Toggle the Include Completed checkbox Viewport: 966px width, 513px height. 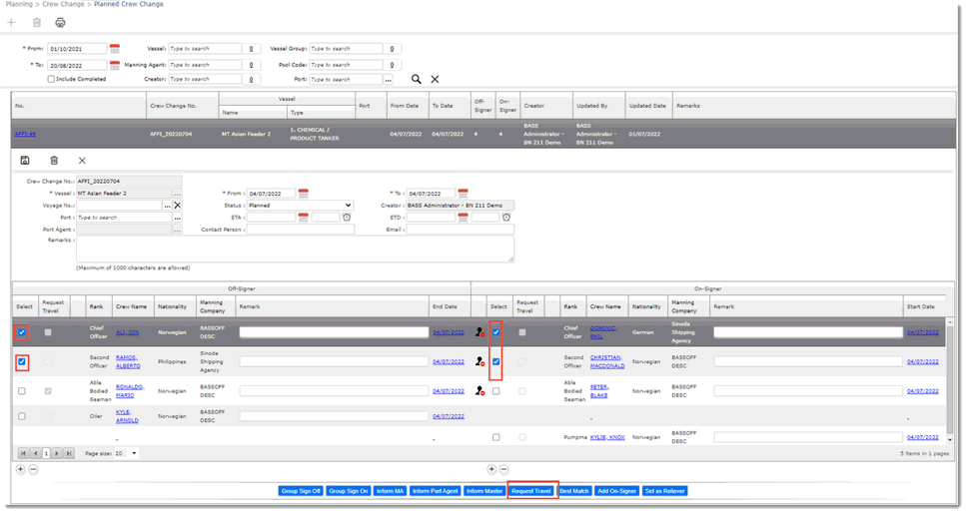[x=52, y=79]
